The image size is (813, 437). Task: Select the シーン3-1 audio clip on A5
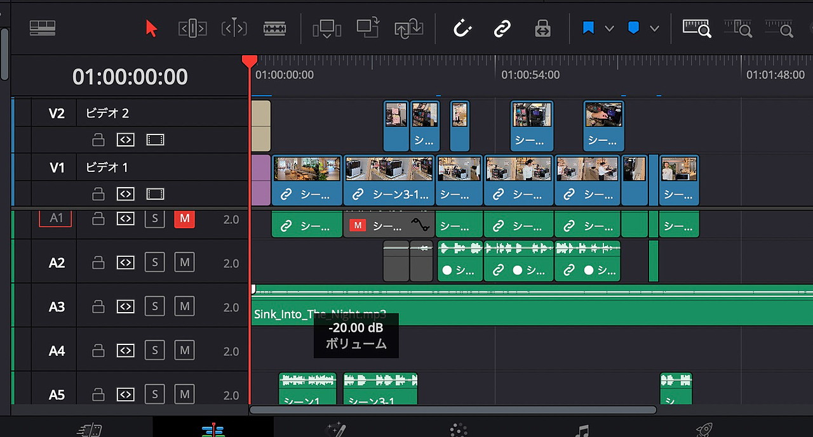pyautogui.click(x=380, y=389)
